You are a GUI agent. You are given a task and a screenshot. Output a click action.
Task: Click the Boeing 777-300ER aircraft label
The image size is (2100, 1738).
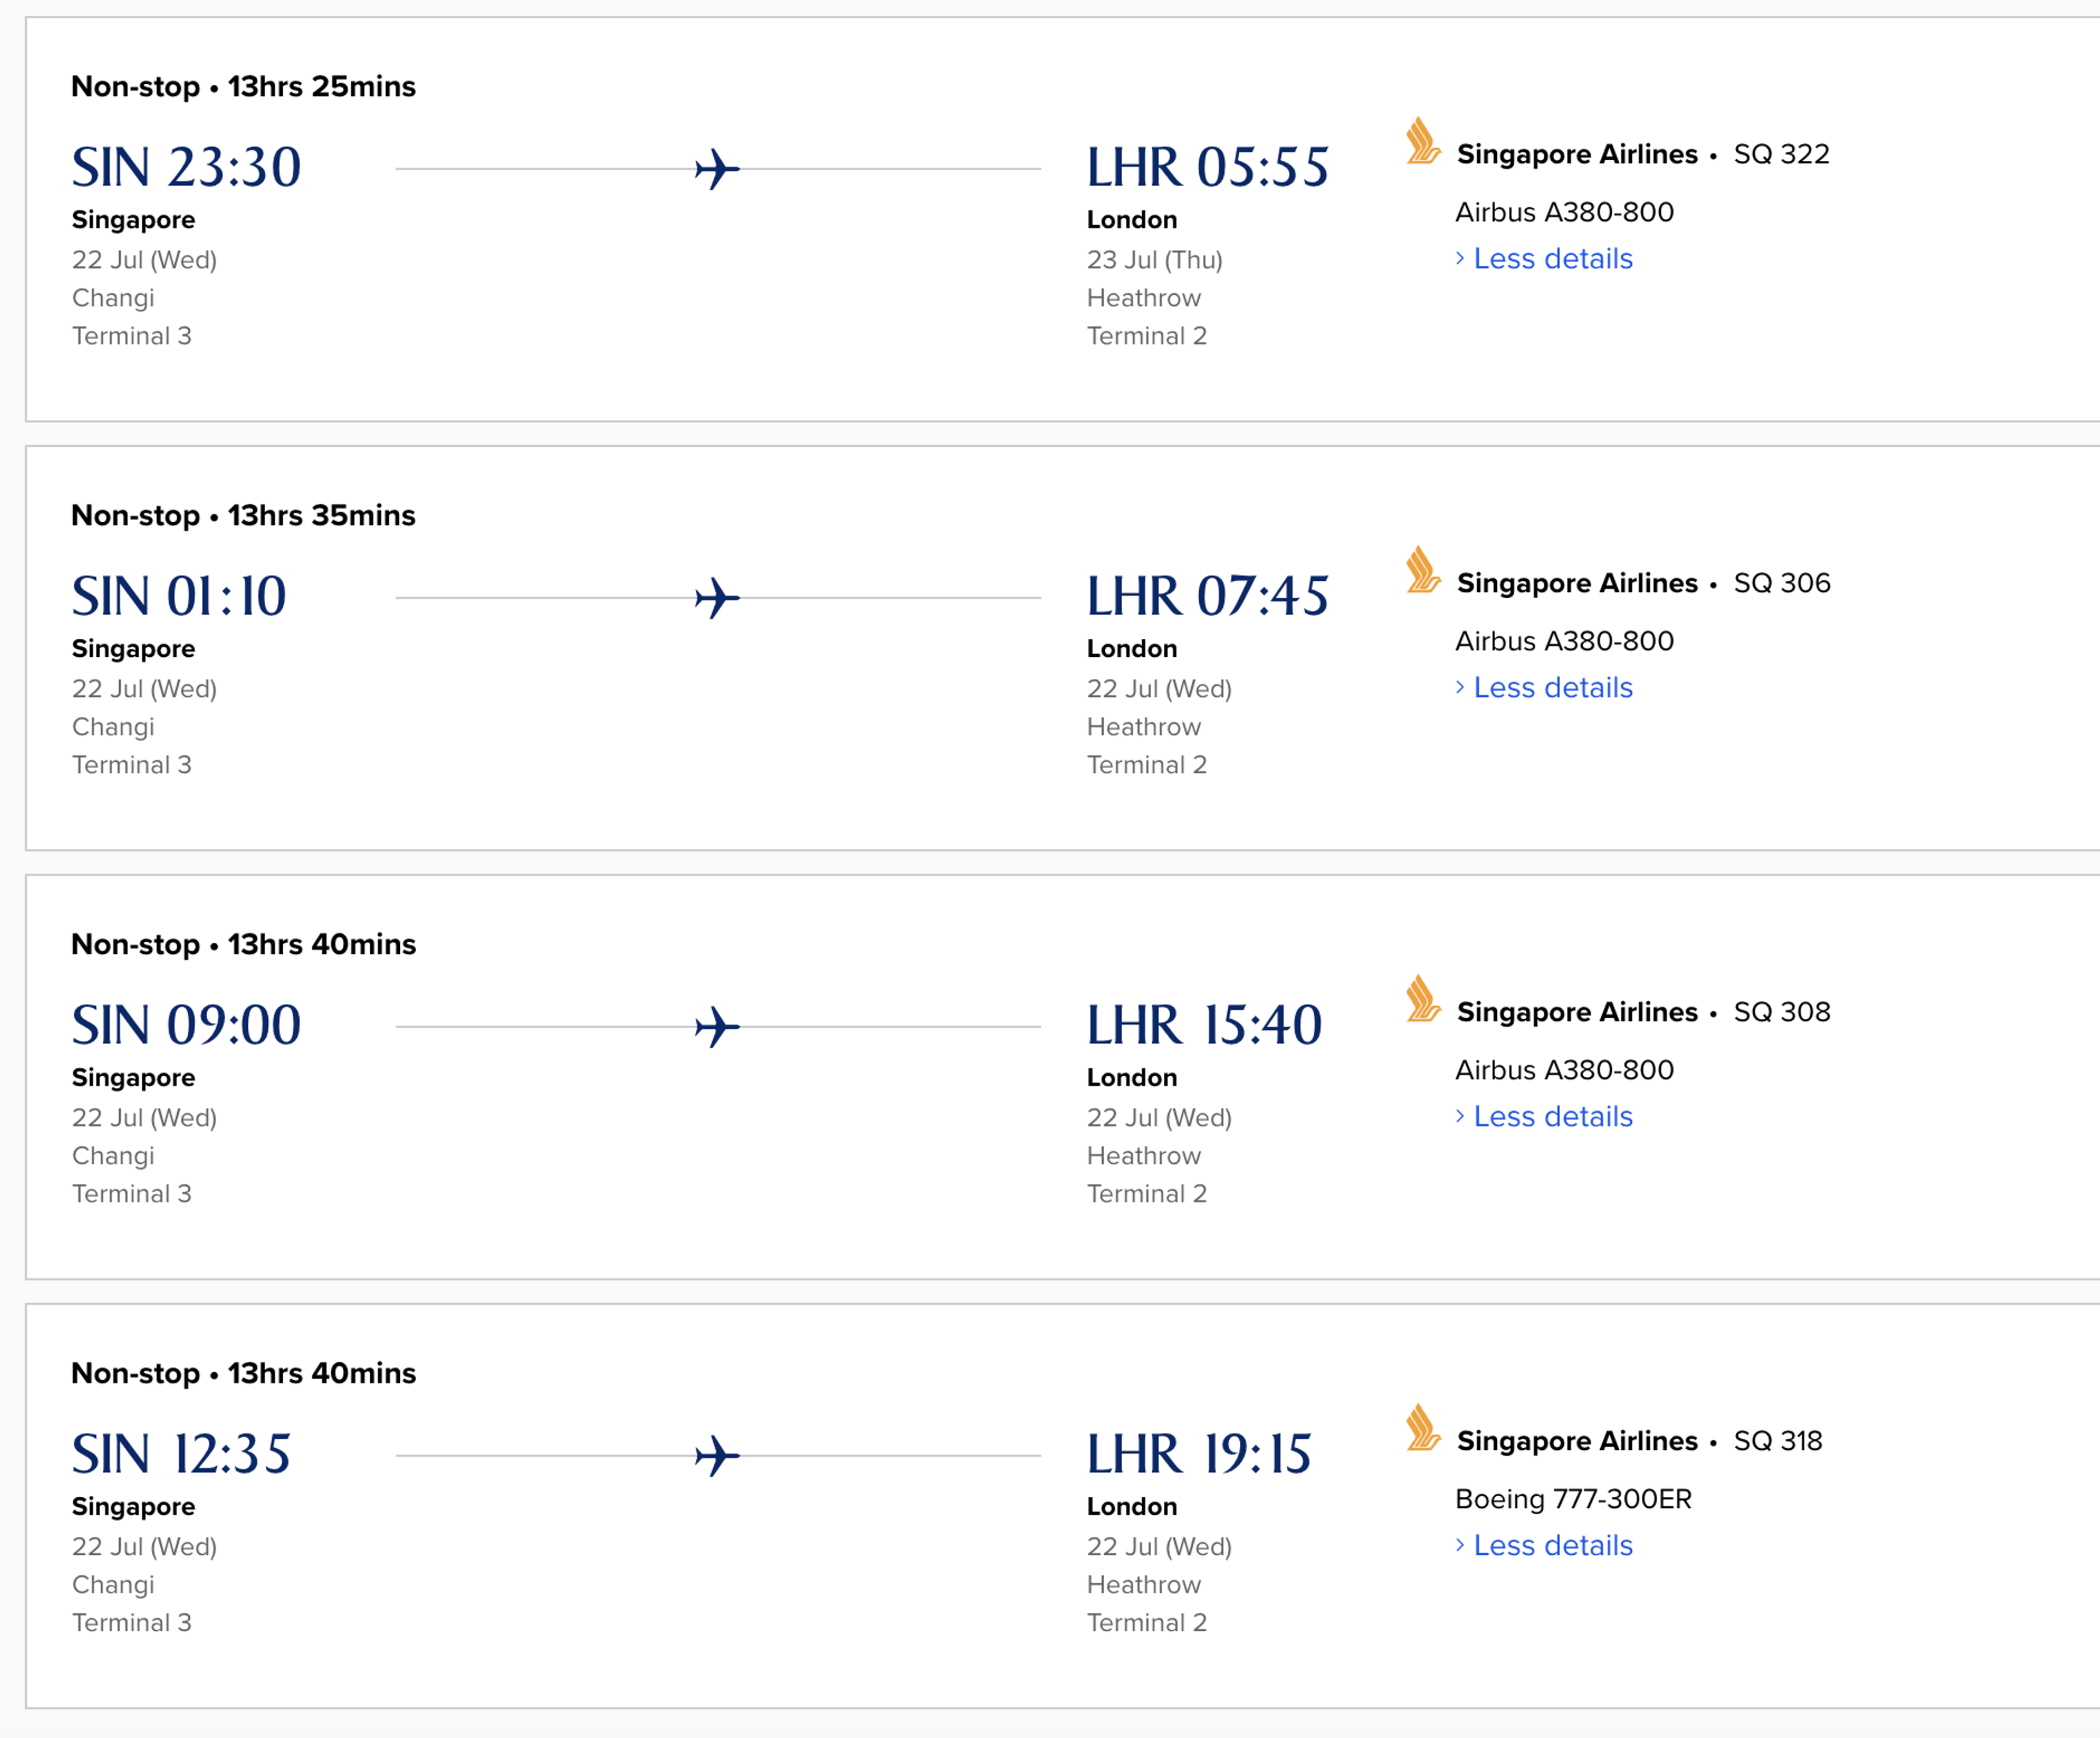pyautogui.click(x=1573, y=1499)
